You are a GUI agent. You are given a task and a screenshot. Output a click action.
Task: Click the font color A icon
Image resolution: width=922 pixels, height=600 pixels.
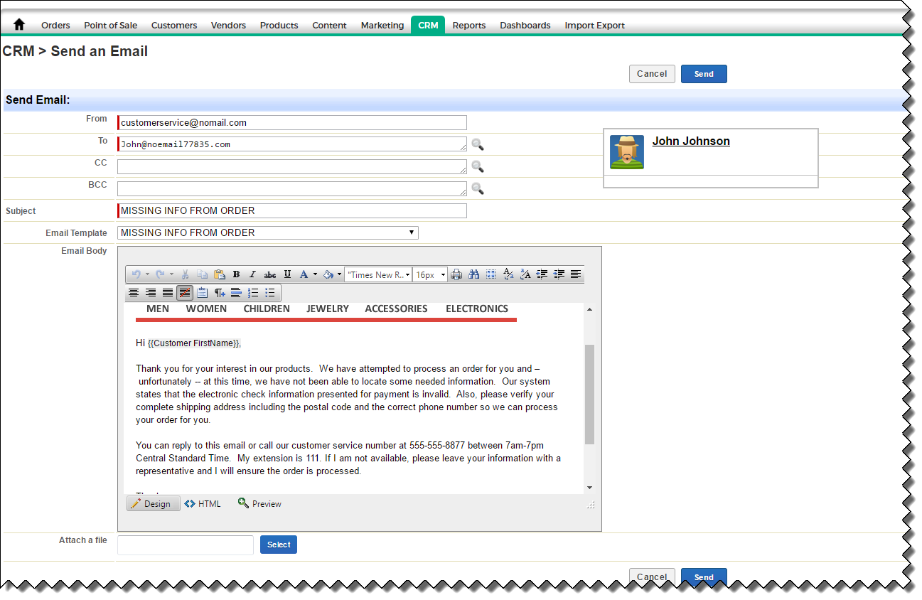point(304,274)
